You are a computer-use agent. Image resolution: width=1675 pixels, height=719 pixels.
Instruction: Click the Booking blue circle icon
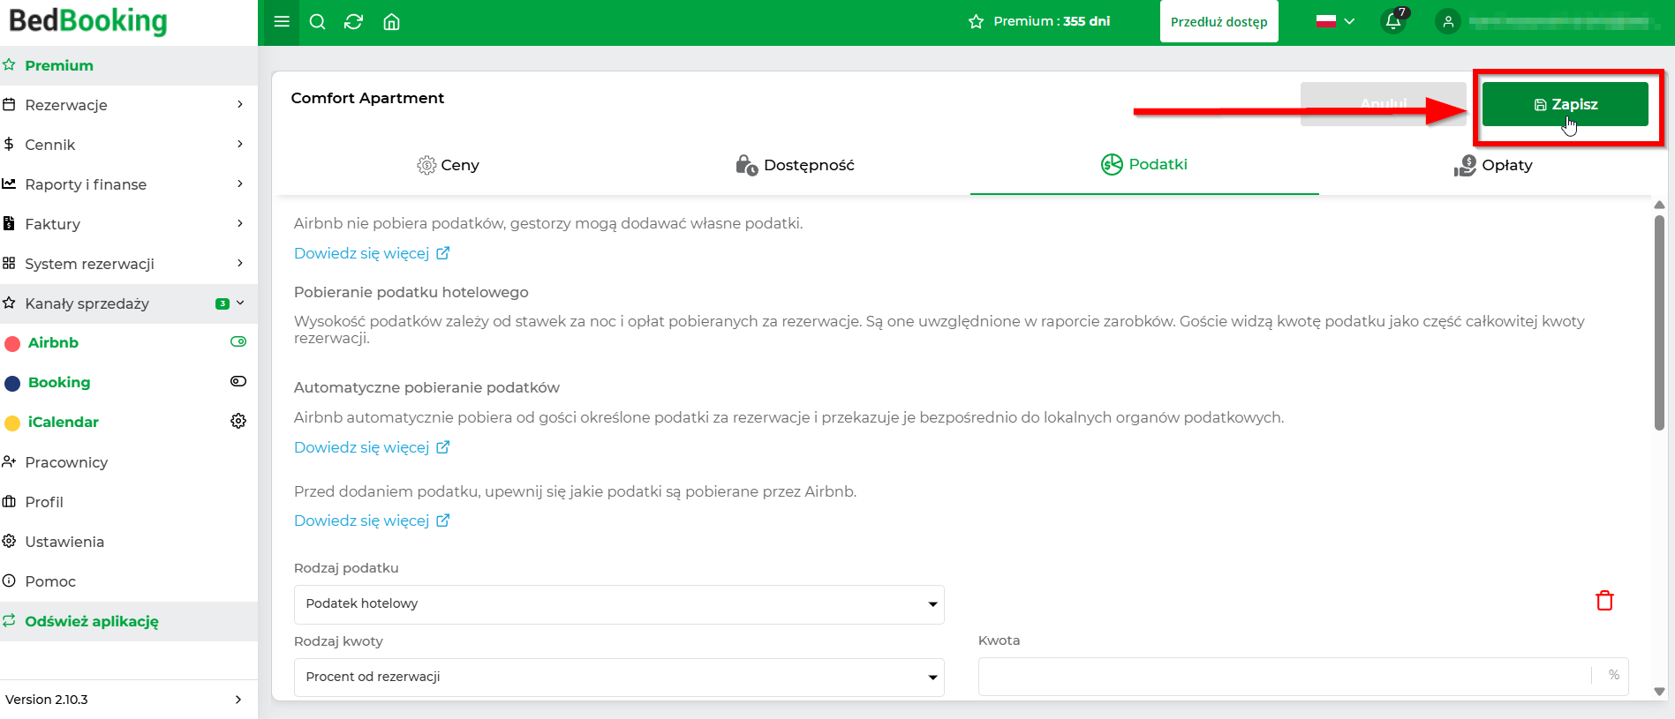tap(12, 383)
